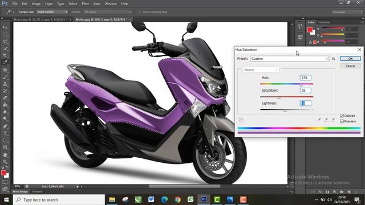Open the Essentials workspace dropdown

click(x=347, y=12)
